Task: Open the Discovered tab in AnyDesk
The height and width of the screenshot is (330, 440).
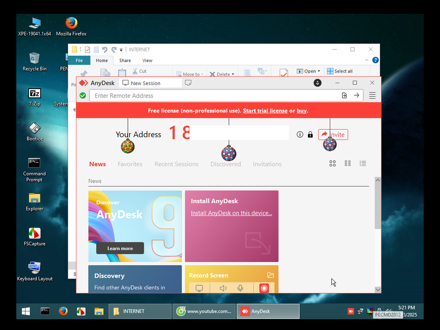Action: pyautogui.click(x=226, y=164)
